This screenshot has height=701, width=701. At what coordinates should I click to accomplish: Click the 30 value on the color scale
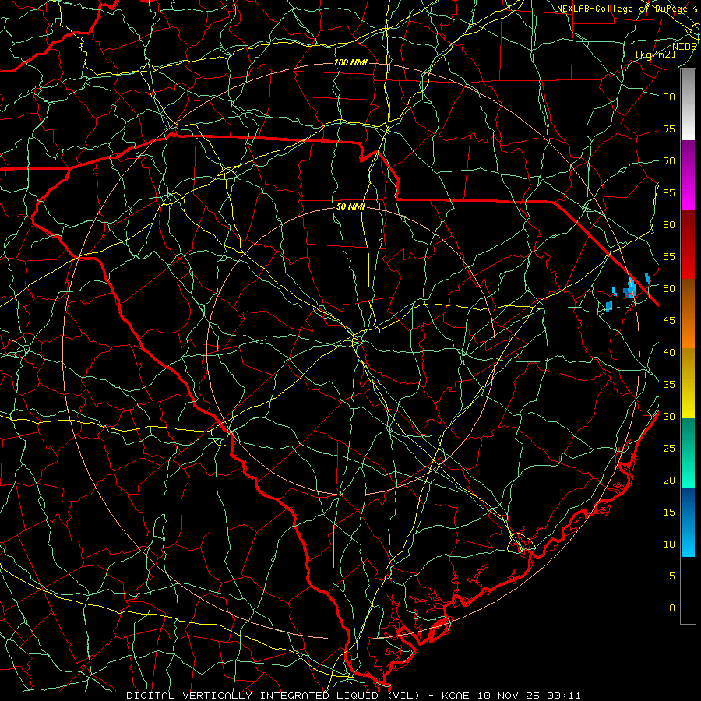(669, 417)
